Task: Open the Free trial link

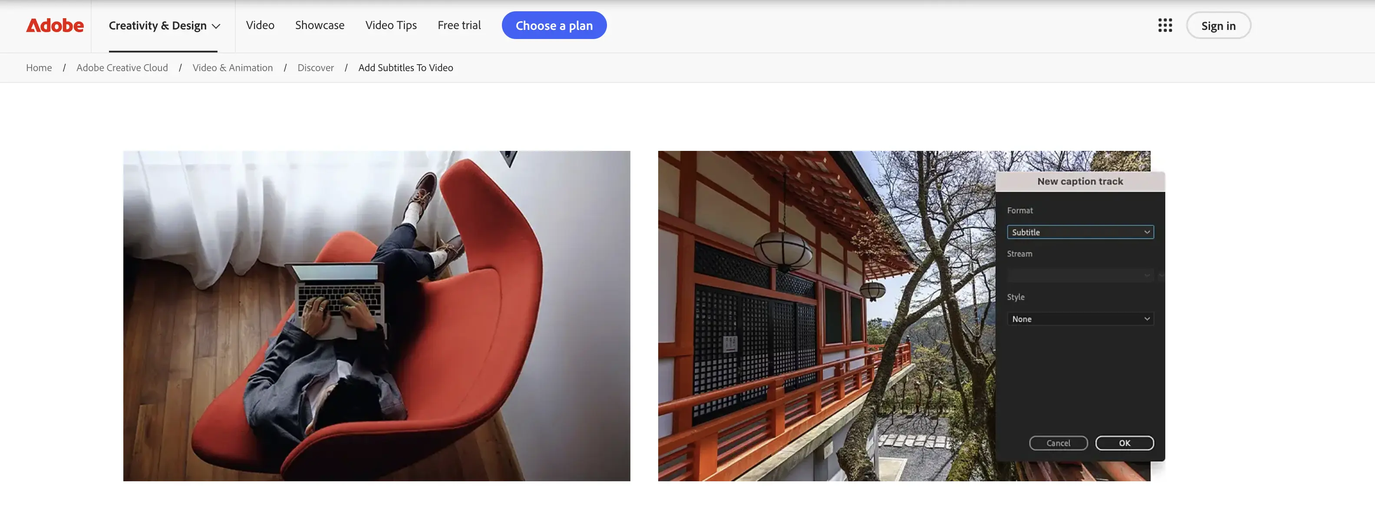Action: pyautogui.click(x=459, y=26)
